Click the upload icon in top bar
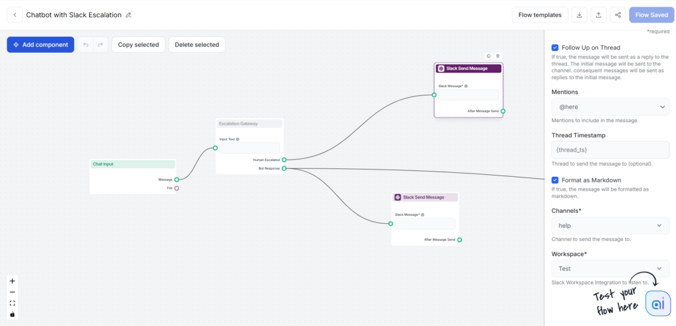 pos(598,15)
